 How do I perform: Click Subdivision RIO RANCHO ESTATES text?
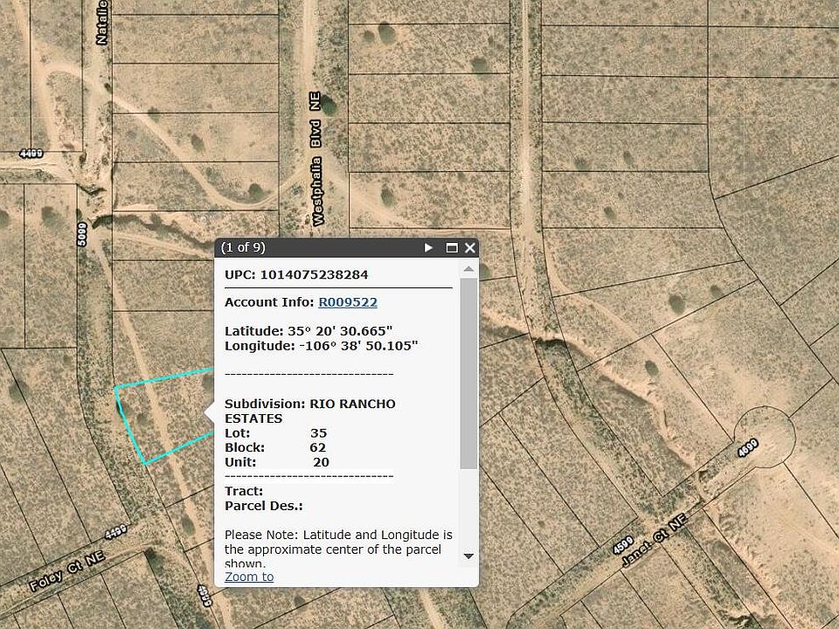tap(309, 411)
